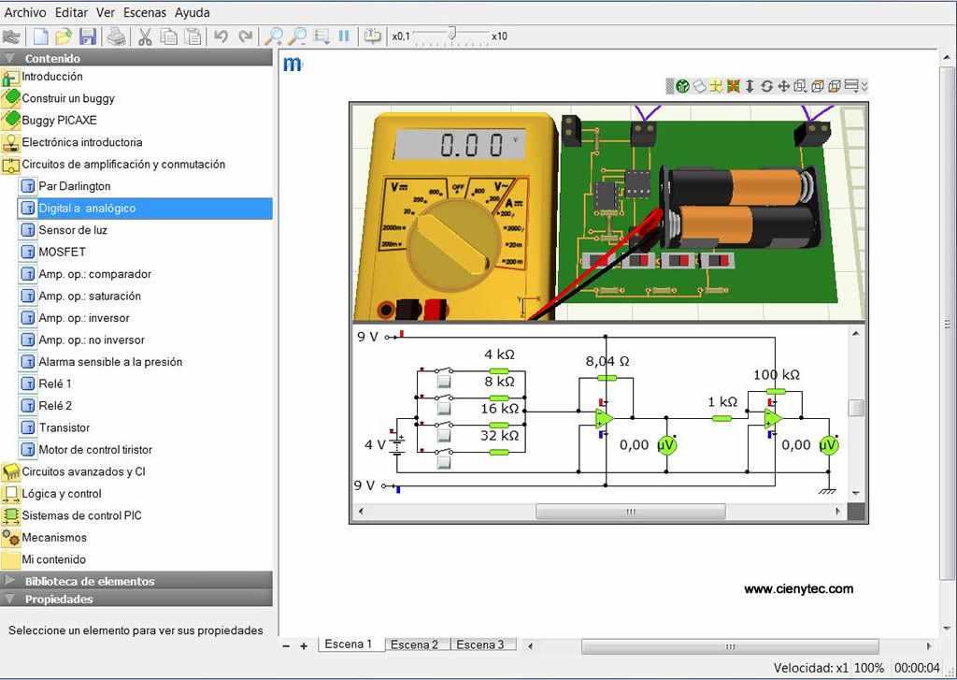Click the Zoom in magnifier icon
Viewport: 957px width, 680px height.
tap(274, 36)
